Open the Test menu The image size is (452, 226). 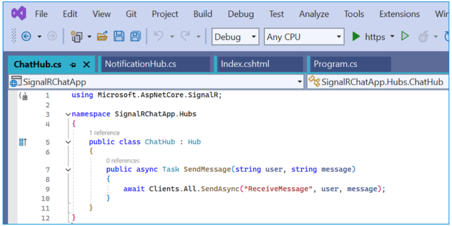(276, 14)
